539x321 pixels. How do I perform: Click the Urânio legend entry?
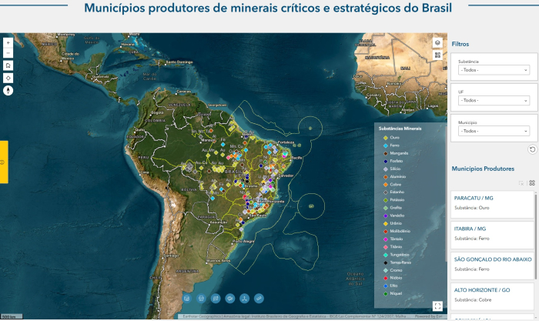[x=396, y=223]
